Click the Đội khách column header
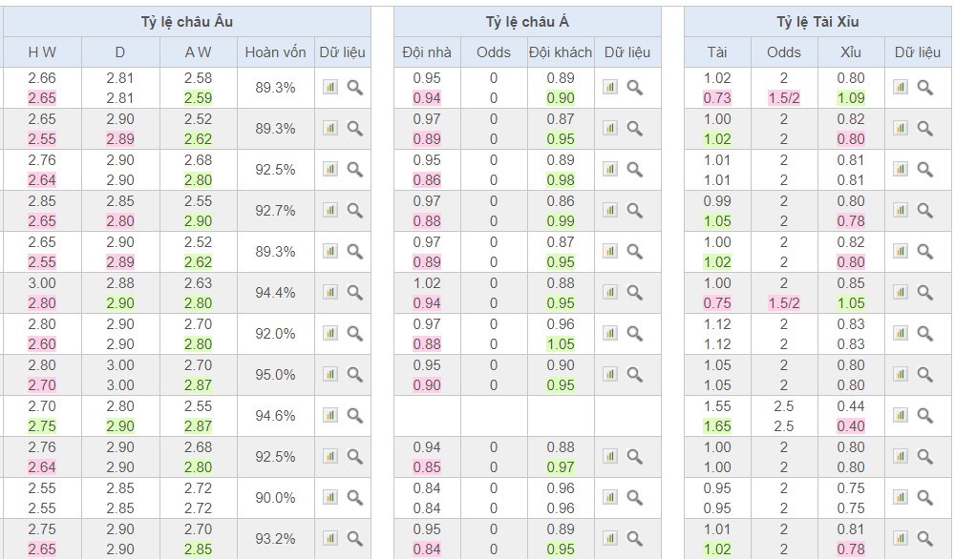Screen dimensions: 955x559 point(561,52)
